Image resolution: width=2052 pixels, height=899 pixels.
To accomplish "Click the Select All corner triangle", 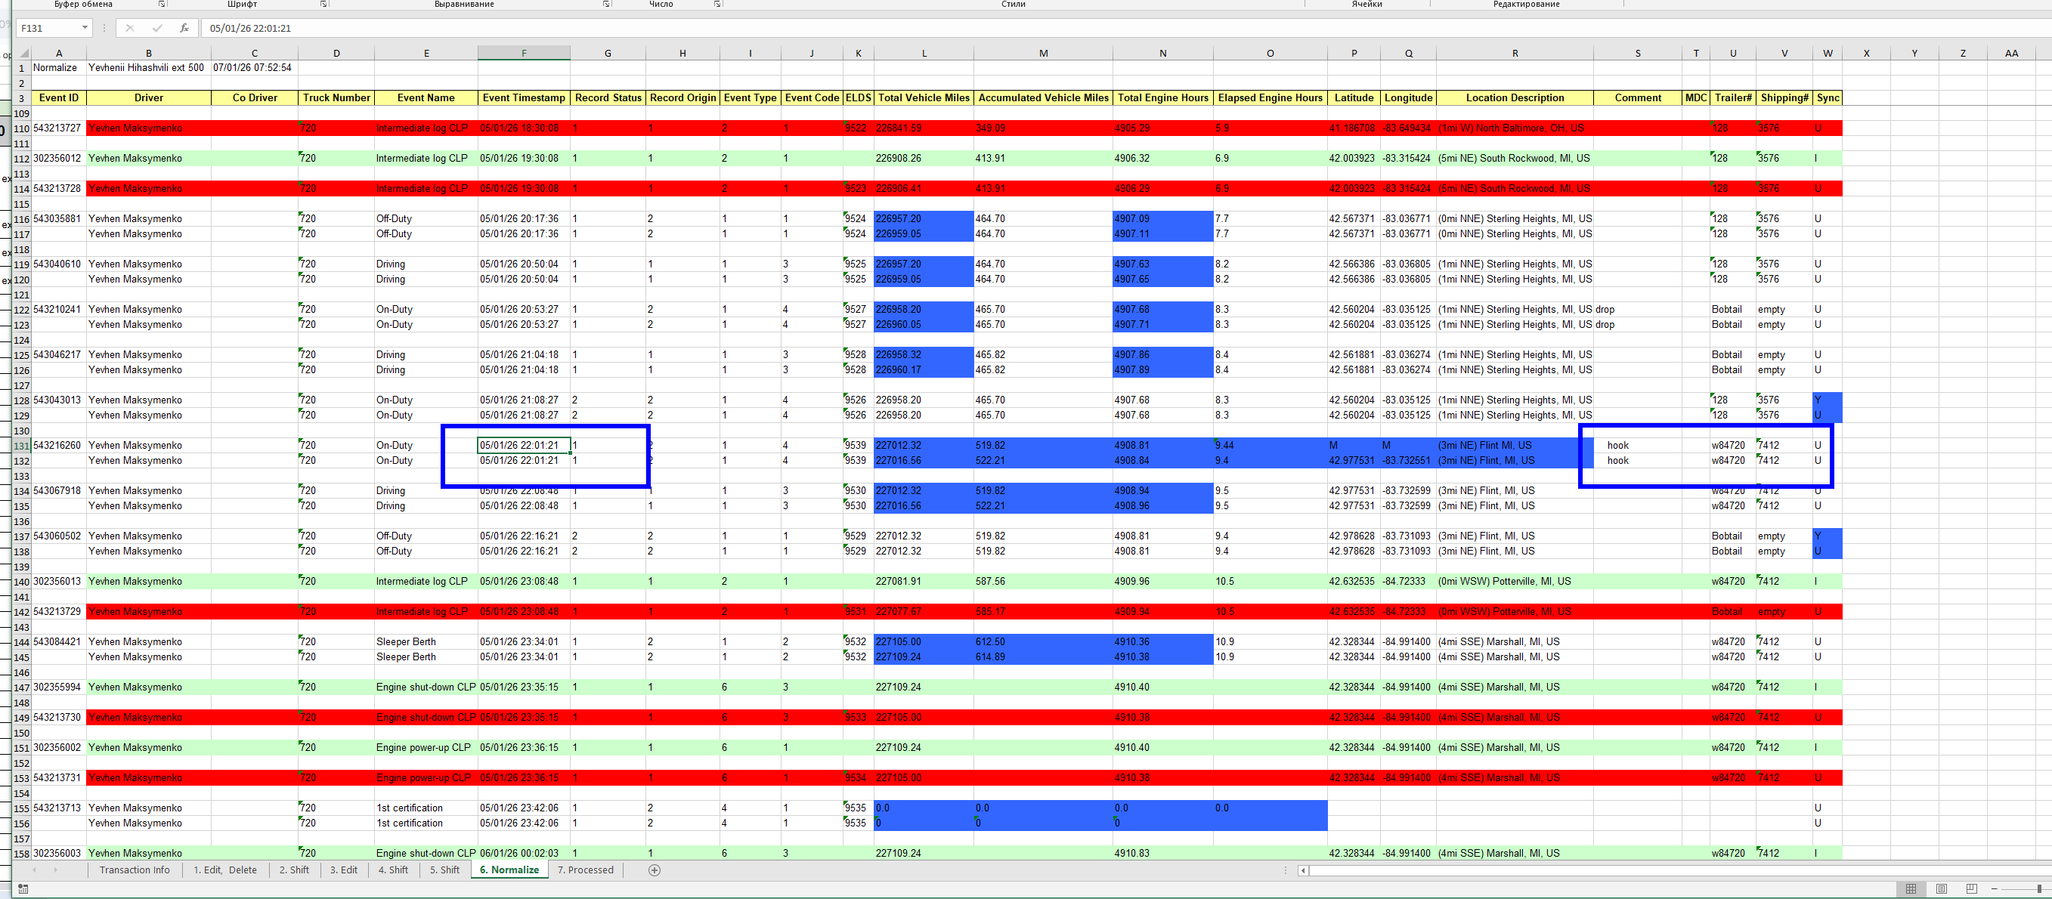I will point(23,54).
